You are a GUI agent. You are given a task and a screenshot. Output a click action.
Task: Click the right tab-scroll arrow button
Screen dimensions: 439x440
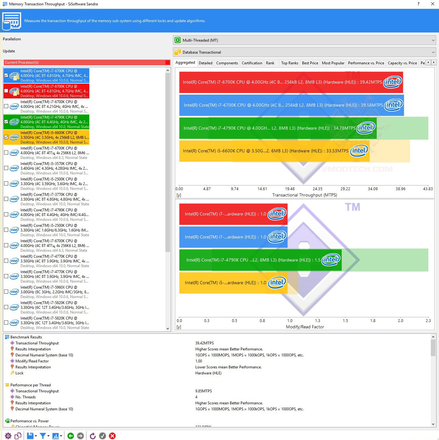tap(434, 62)
